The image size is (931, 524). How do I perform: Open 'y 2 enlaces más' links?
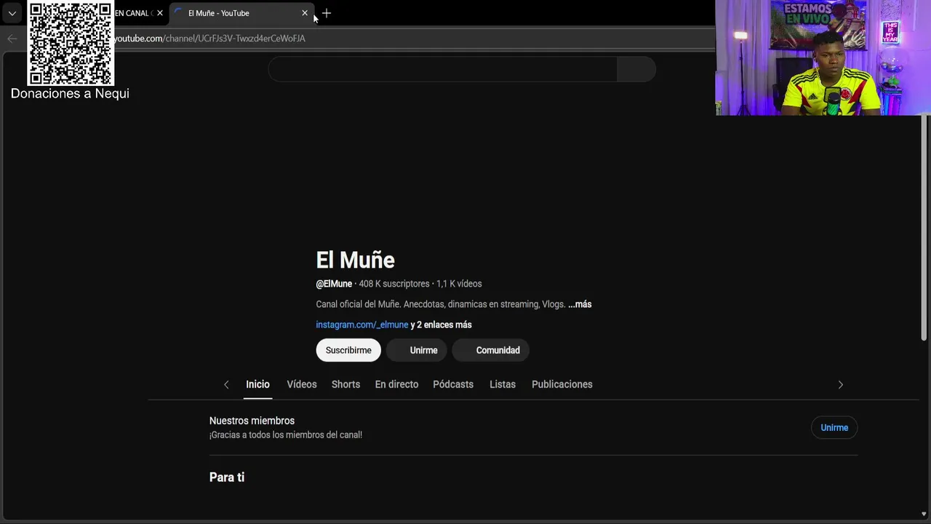pyautogui.click(x=441, y=325)
